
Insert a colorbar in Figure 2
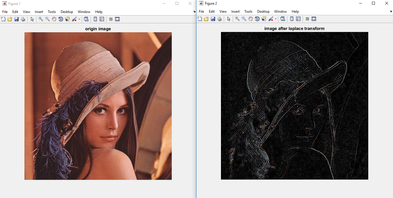[292, 19]
